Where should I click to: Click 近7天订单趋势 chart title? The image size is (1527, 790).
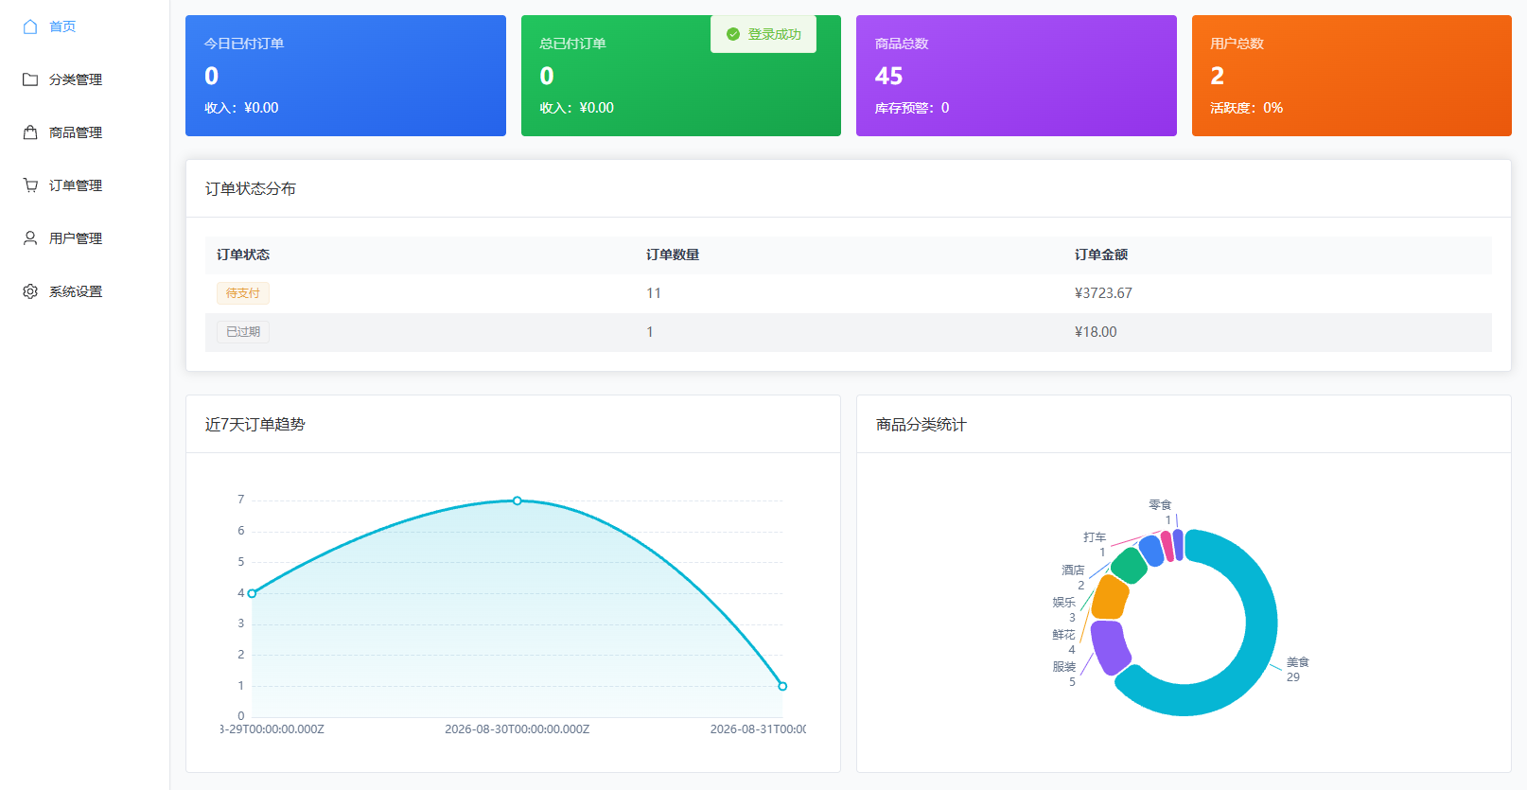click(255, 424)
